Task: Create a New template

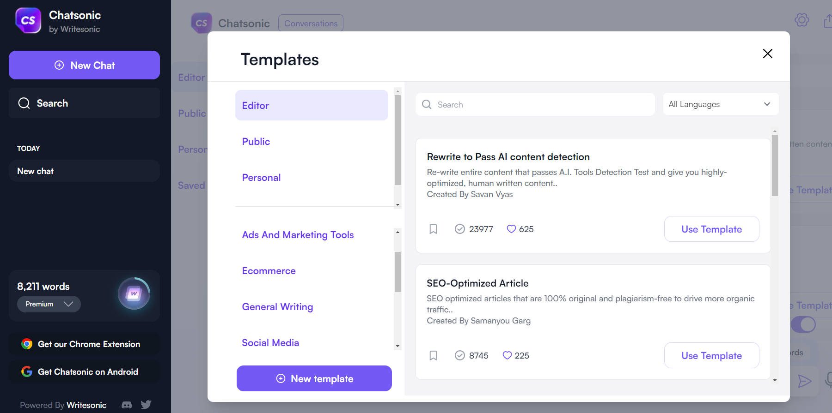Action: coord(314,378)
